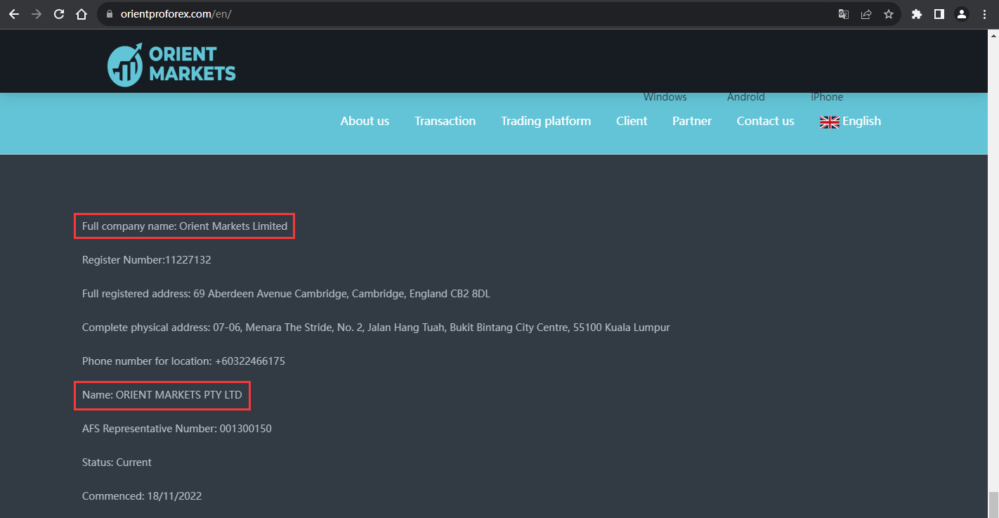Click the share page icon
This screenshot has width=999, height=518.
[x=866, y=14]
